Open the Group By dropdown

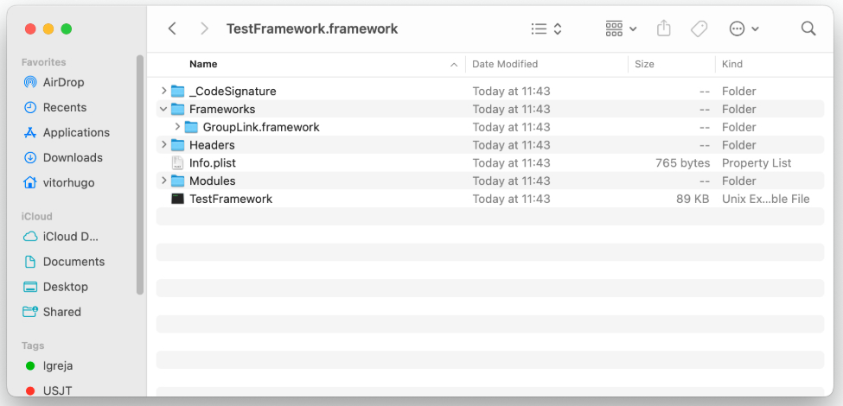(621, 29)
